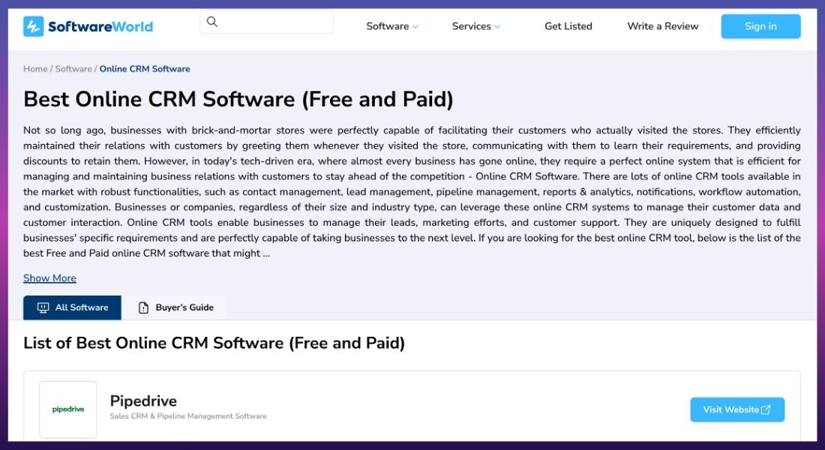The image size is (825, 450).
Task: Click the magnifying glass search icon
Action: [x=212, y=22]
